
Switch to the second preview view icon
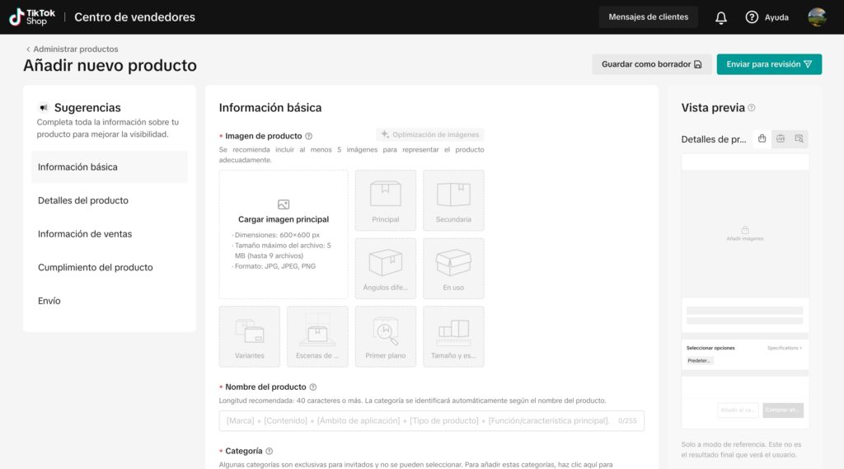[781, 138]
